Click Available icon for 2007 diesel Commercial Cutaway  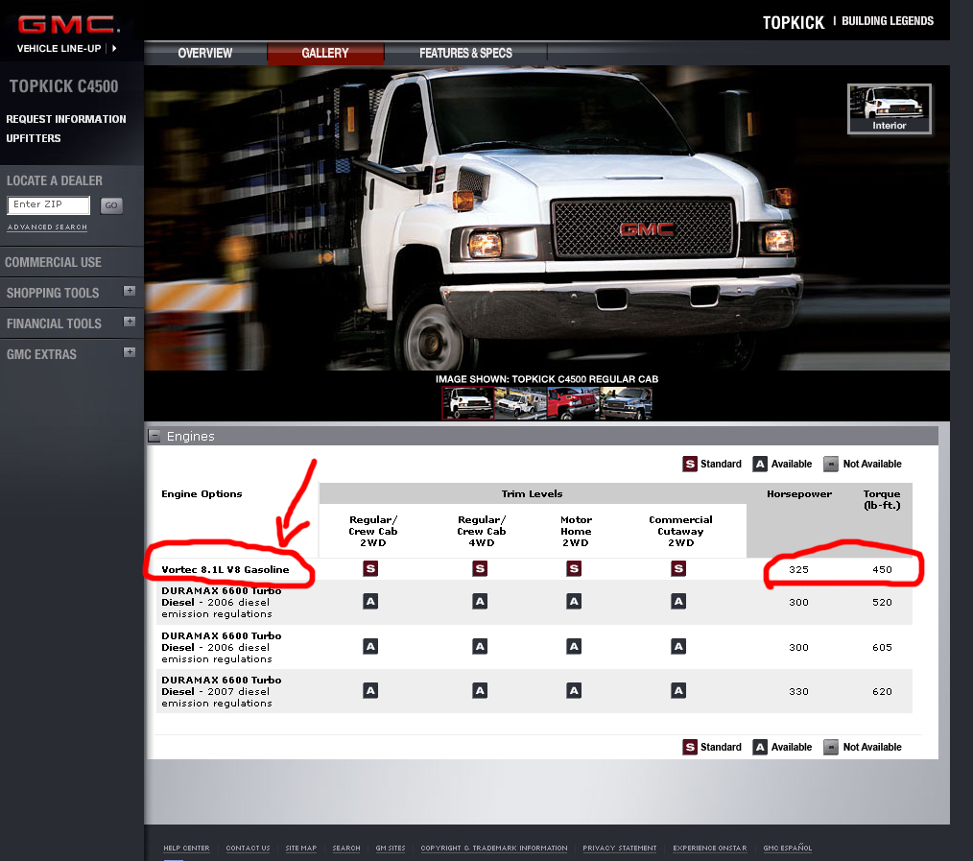678,690
